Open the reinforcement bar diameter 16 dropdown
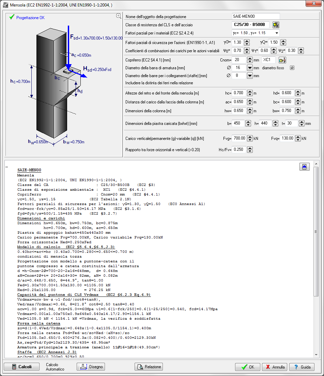The image size is (324, 376). [x=250, y=68]
